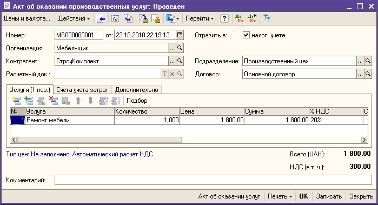Image resolution: width=378 pixels, height=205 pixels.
Task: Click magnifier icon for Контрагент field
Action: (x=180, y=61)
